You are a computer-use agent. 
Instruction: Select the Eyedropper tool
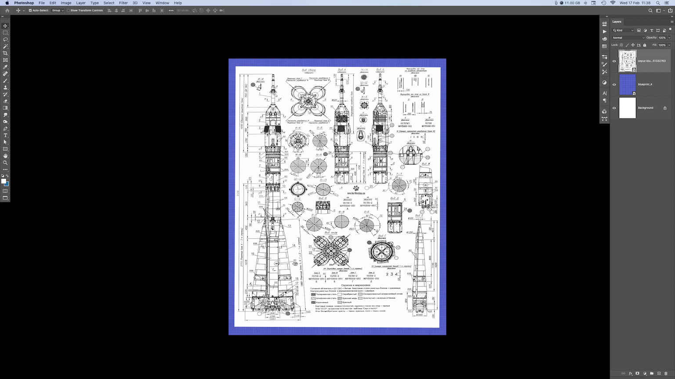tap(5, 67)
